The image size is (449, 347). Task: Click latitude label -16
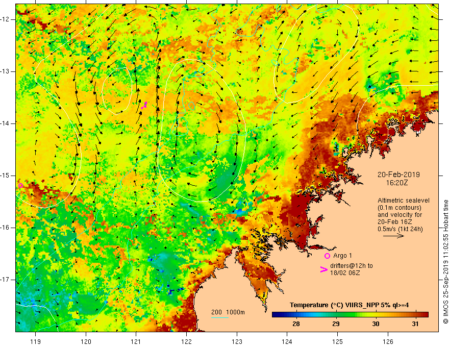(6, 228)
